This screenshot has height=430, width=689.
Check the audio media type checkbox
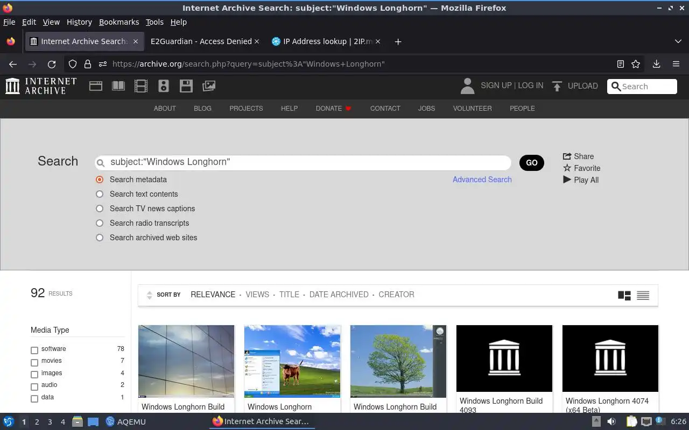[34, 386]
